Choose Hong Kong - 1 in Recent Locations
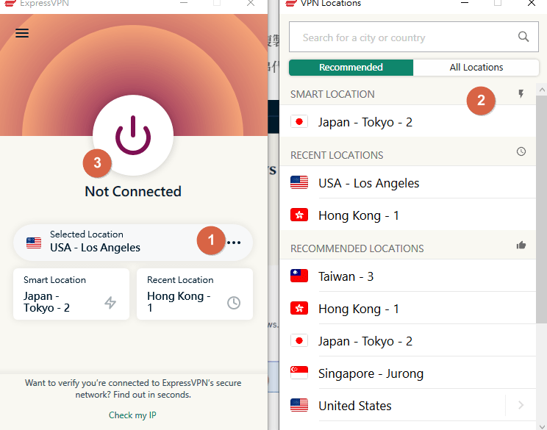 tap(408, 215)
